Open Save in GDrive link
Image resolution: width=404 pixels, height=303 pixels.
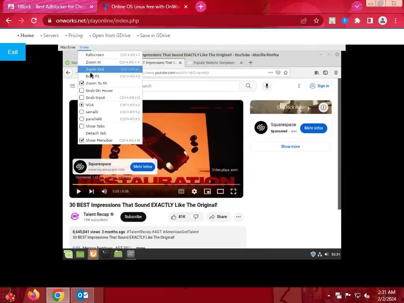155,36
